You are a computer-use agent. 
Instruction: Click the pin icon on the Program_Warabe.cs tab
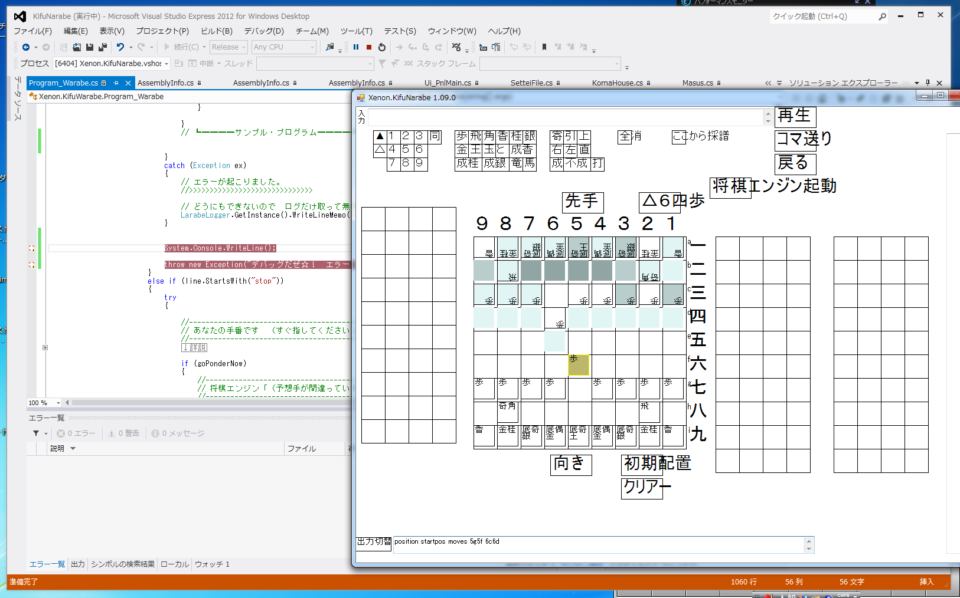[116, 83]
